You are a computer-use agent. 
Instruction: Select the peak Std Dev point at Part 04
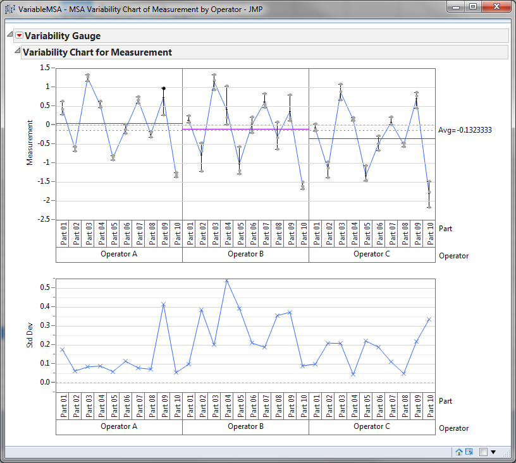(226, 280)
